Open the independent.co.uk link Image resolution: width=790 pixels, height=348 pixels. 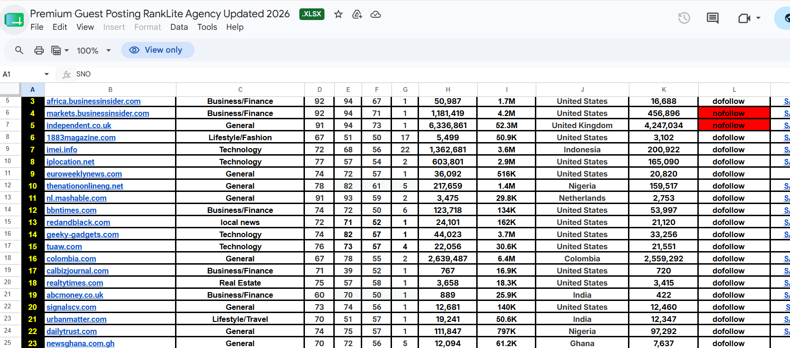click(79, 125)
